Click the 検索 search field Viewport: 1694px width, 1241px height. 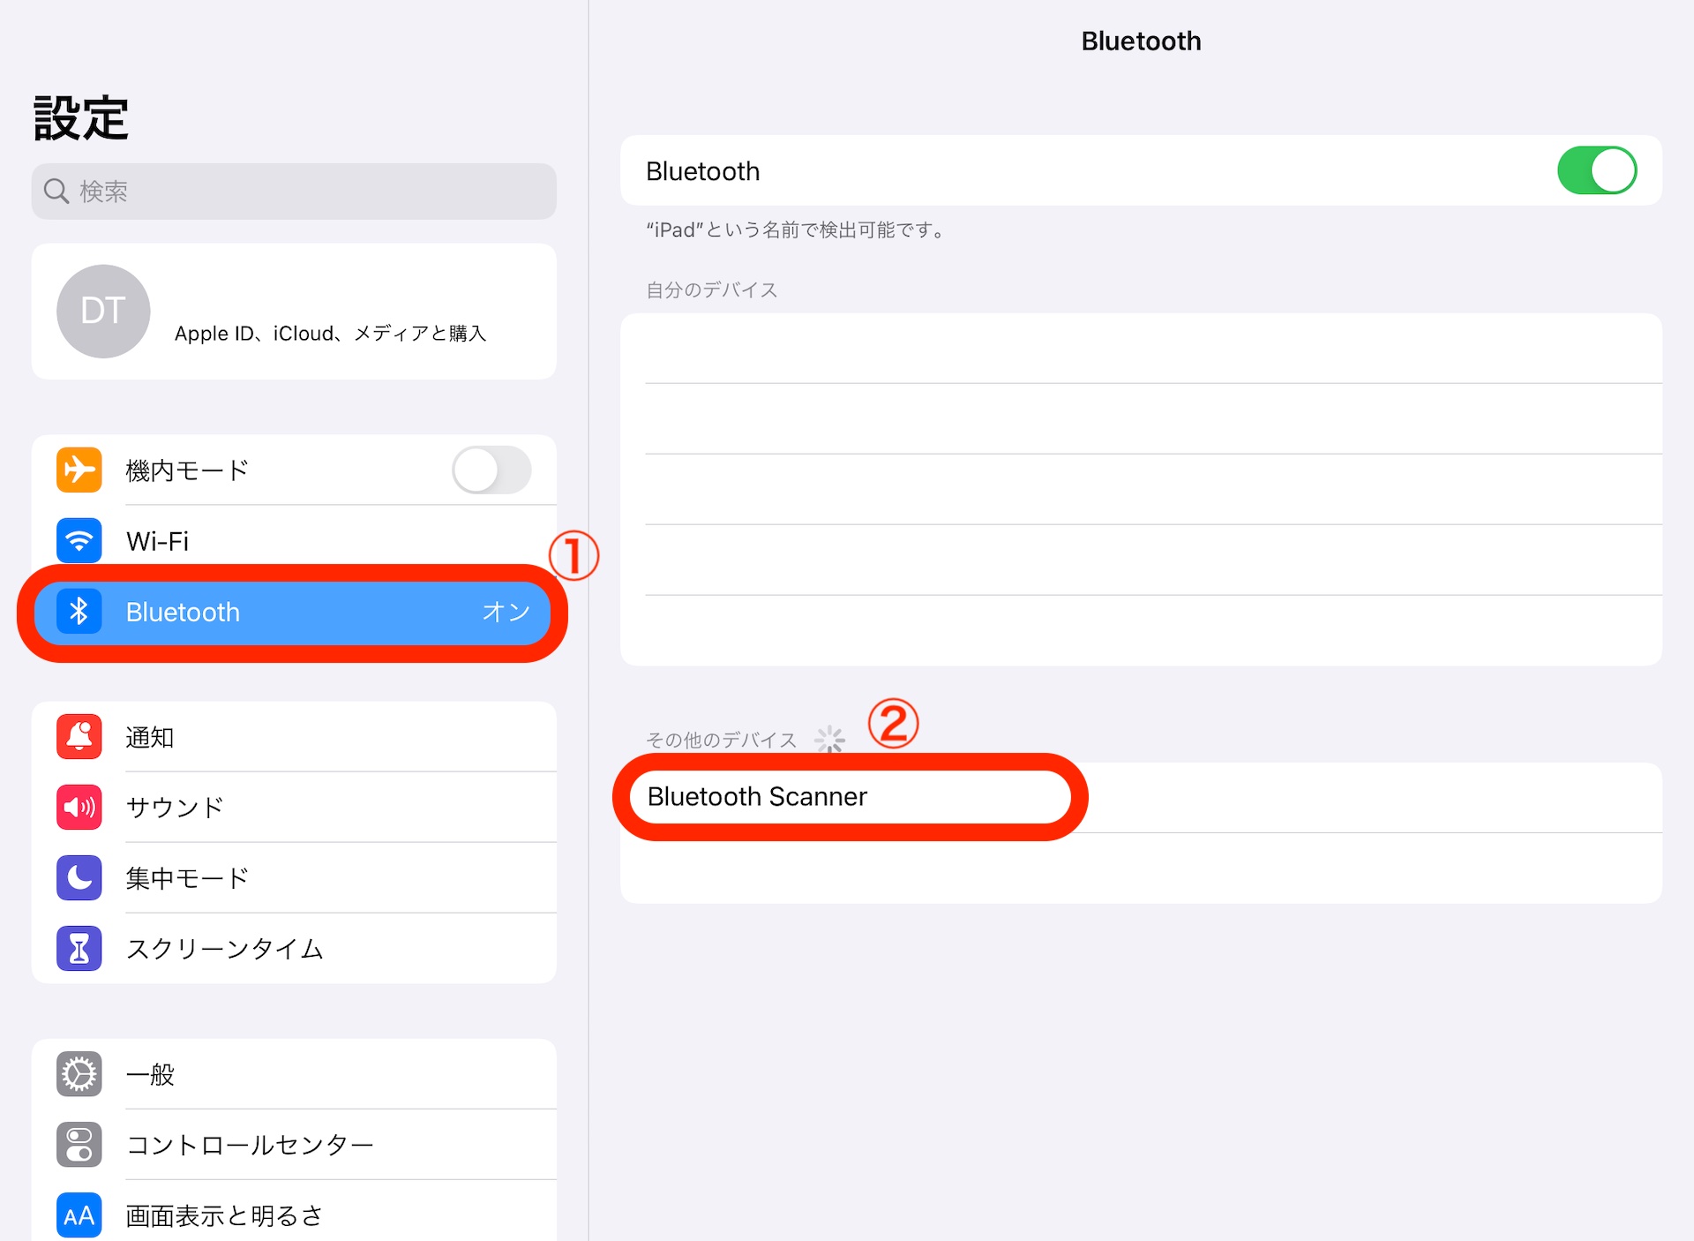pos(294,191)
